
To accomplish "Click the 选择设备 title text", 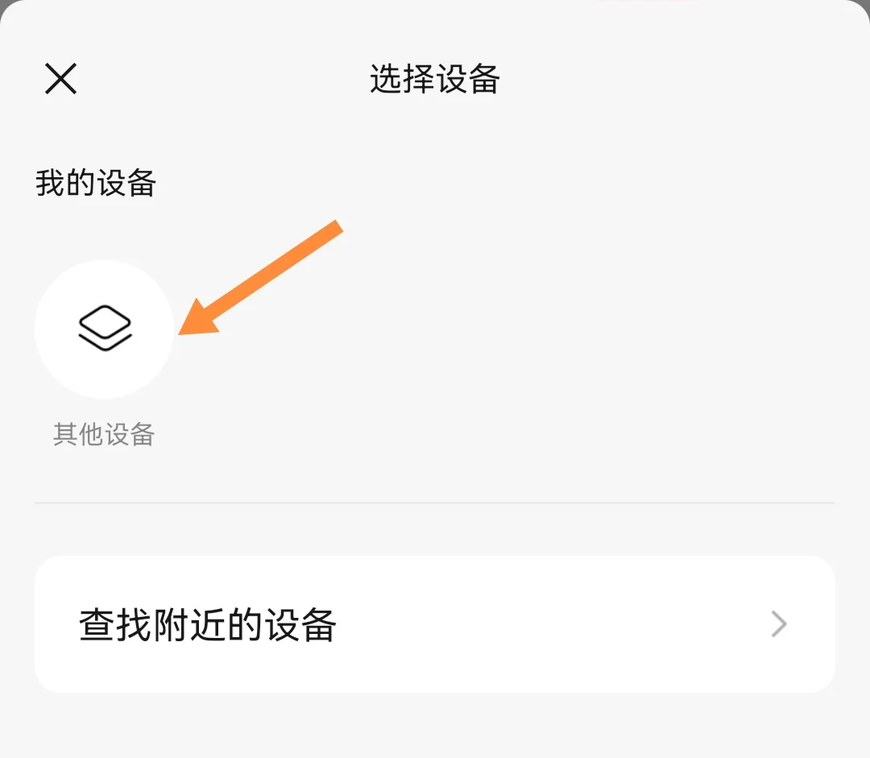I will tap(435, 79).
